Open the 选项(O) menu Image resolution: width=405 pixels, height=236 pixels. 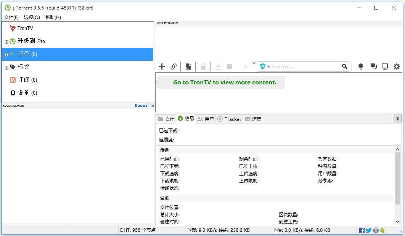pyautogui.click(x=31, y=17)
